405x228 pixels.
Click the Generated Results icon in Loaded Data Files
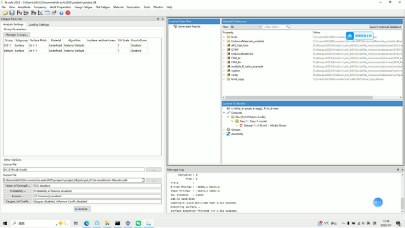175,26
